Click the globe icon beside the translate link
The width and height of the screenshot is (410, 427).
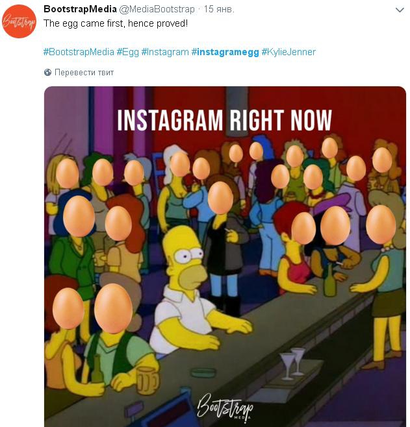click(x=47, y=73)
